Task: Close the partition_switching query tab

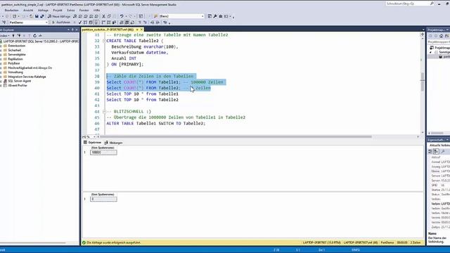Action: (x=141, y=30)
